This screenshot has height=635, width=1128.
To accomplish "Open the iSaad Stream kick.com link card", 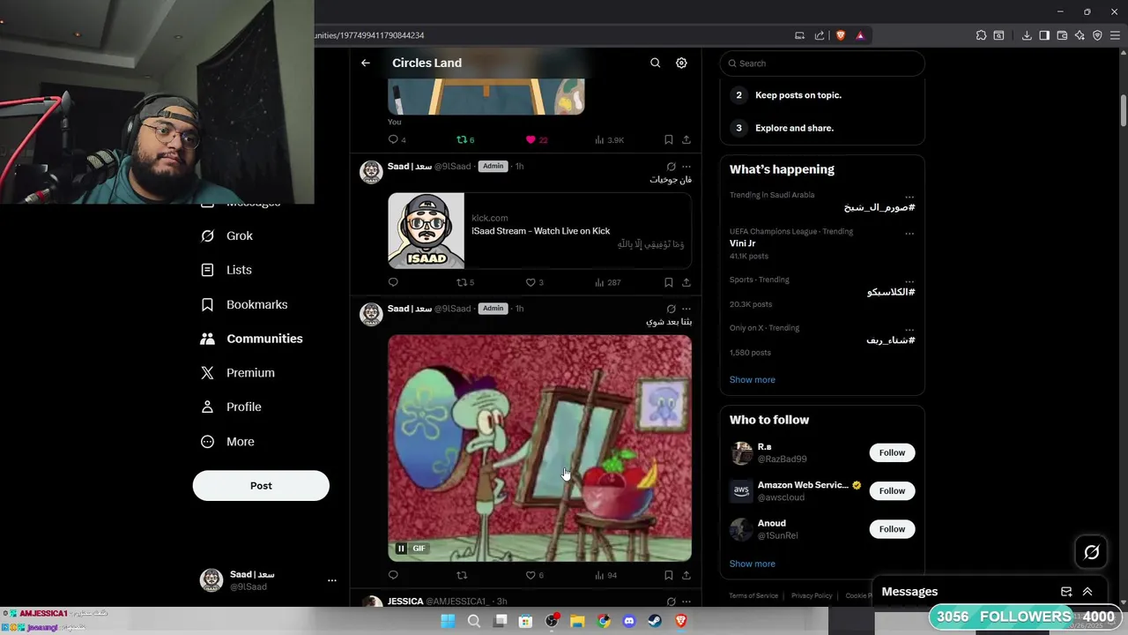I will point(539,230).
